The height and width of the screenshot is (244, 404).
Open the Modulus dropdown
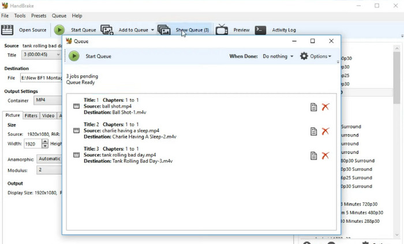49,170
